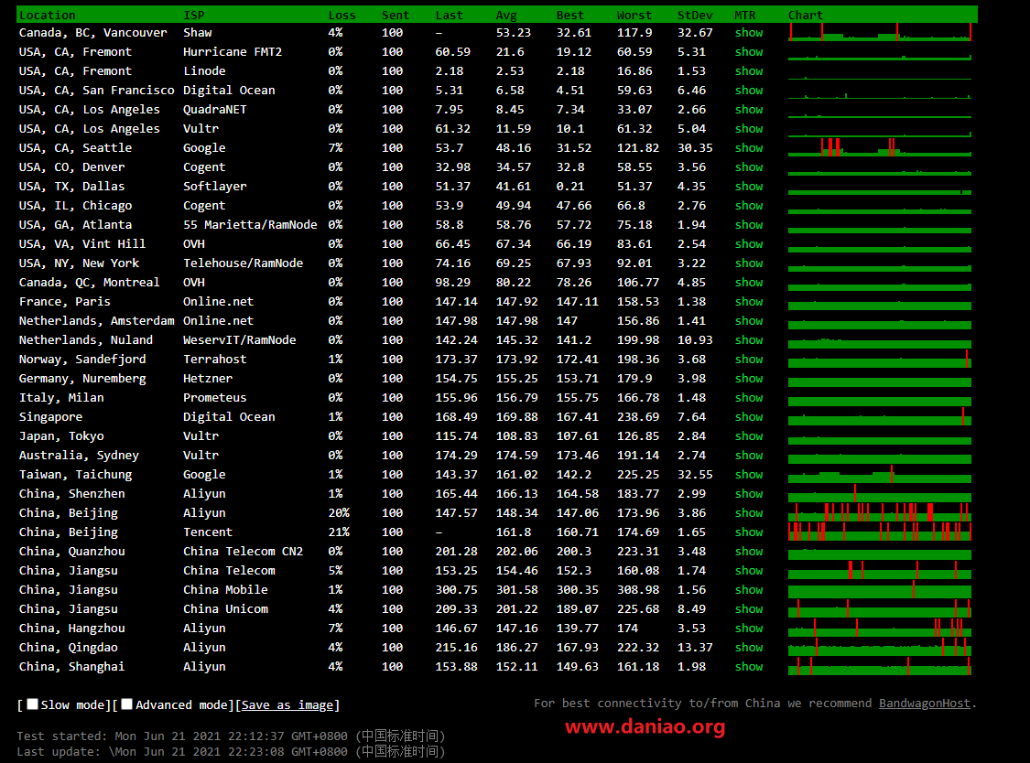
Task: Click the chart for Qingdao Aliyun
Action: (880, 647)
